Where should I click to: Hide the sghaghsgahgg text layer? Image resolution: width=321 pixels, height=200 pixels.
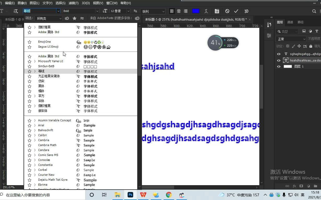coord(278,54)
